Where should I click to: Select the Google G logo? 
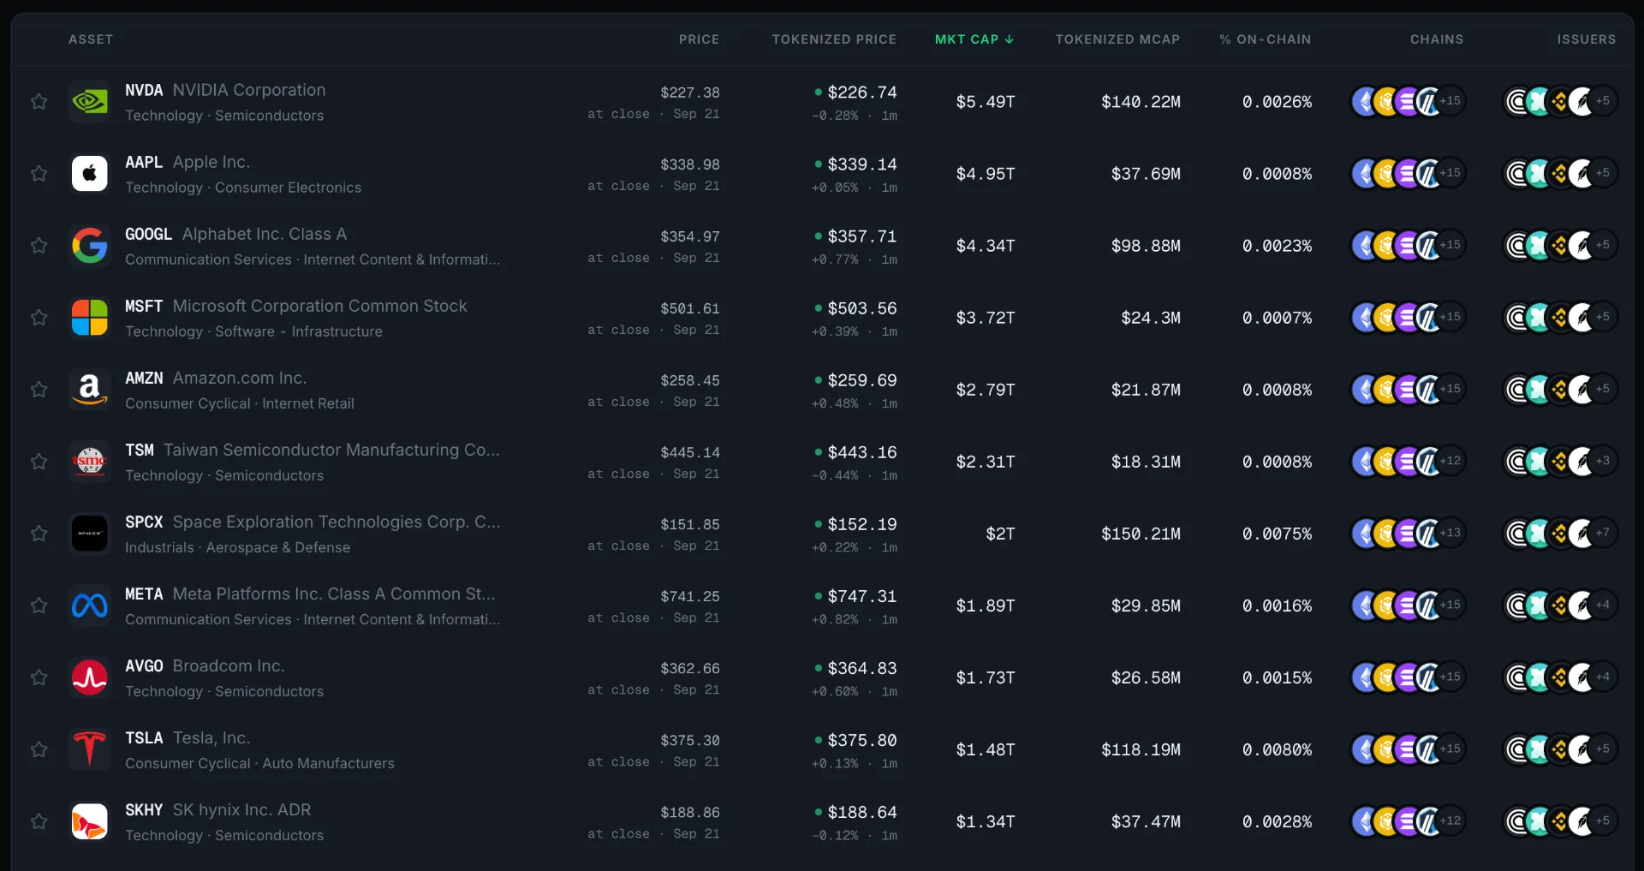[90, 246]
